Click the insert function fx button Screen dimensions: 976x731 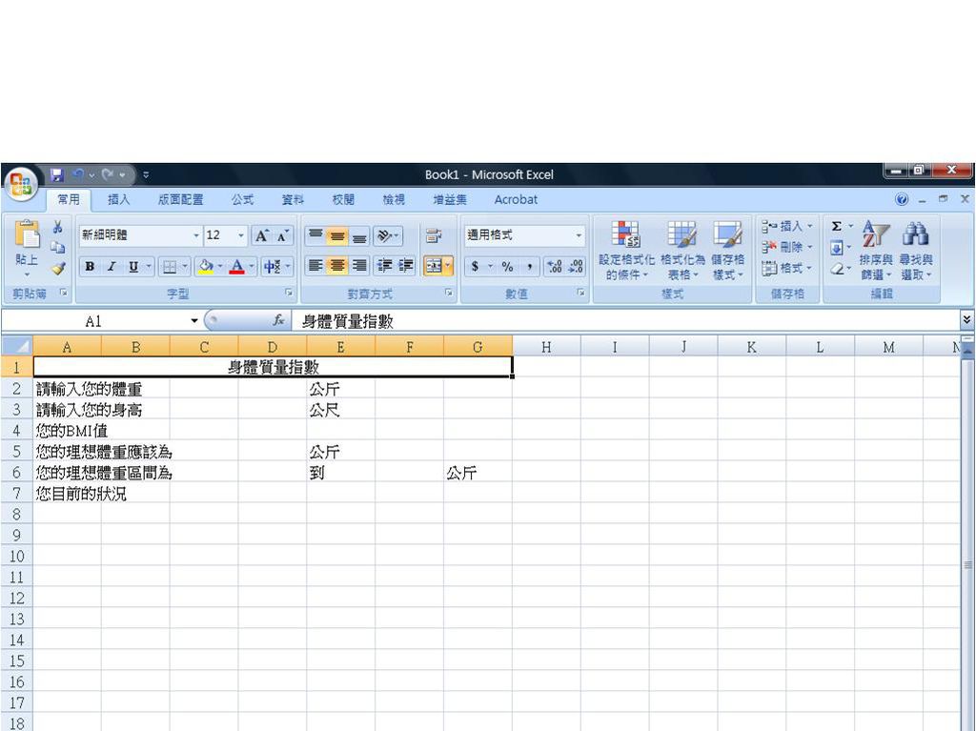[278, 320]
